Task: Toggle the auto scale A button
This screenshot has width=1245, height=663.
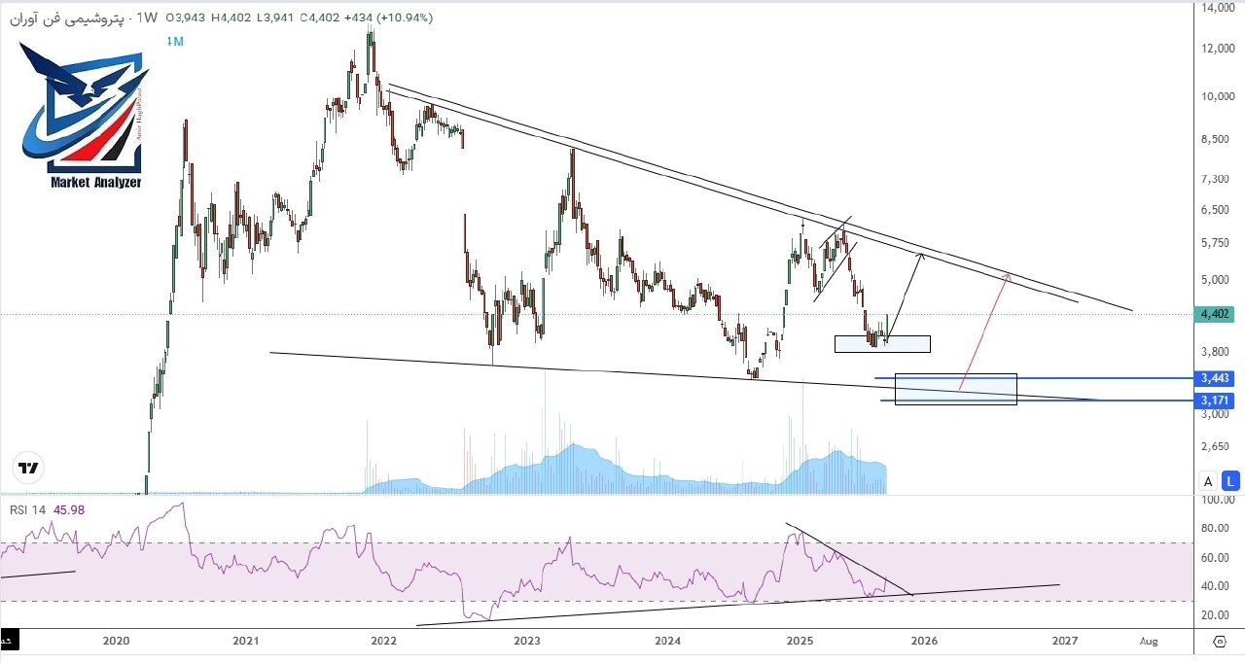Action: pyautogui.click(x=1208, y=480)
